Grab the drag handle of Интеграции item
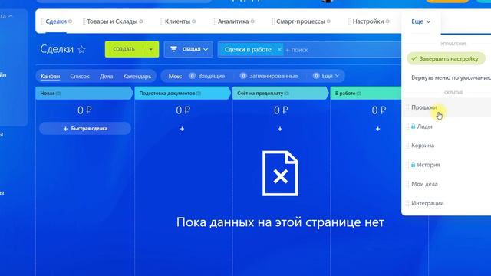491x276 pixels. click(x=407, y=203)
